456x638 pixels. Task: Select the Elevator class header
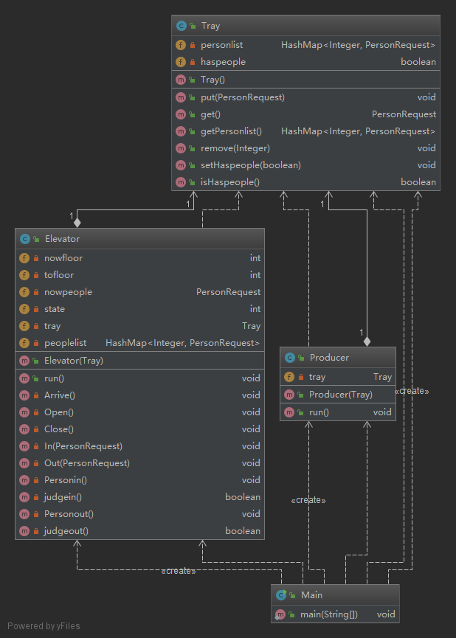coord(139,239)
